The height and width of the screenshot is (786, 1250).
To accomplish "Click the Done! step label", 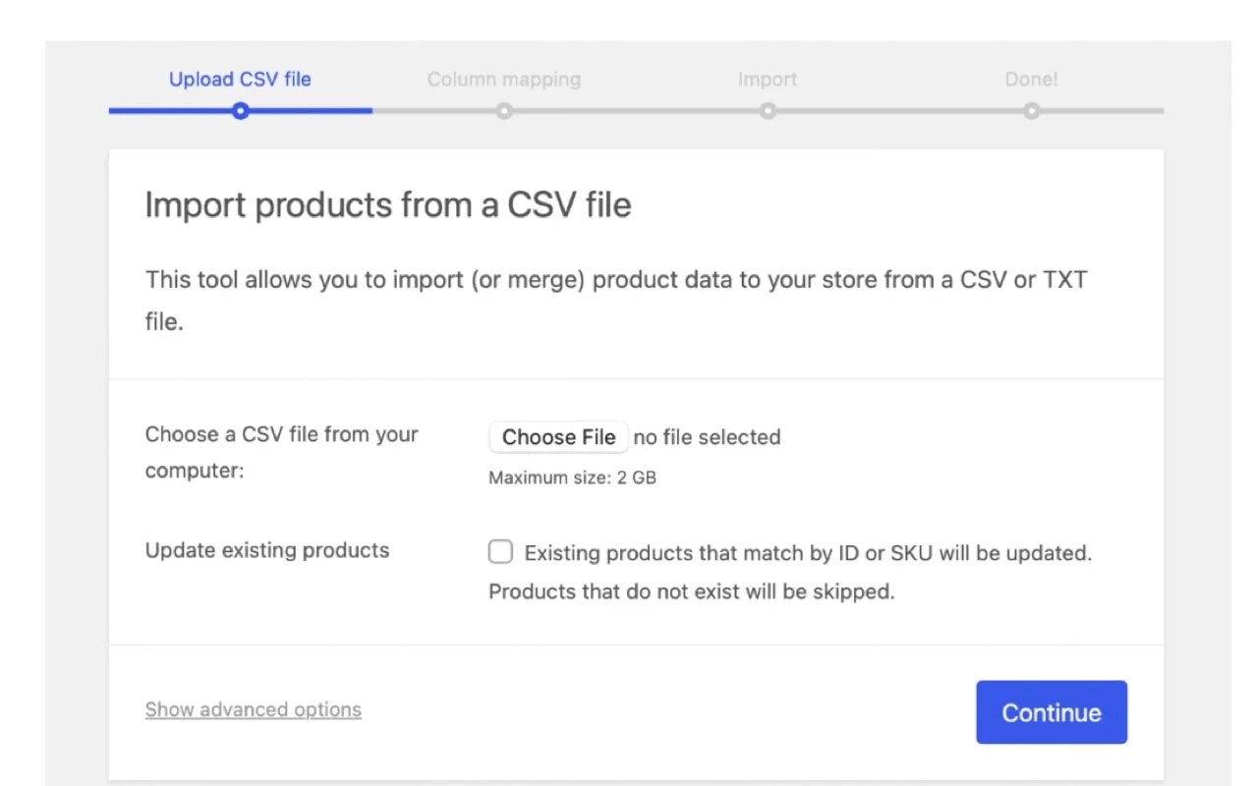I will point(1031,80).
